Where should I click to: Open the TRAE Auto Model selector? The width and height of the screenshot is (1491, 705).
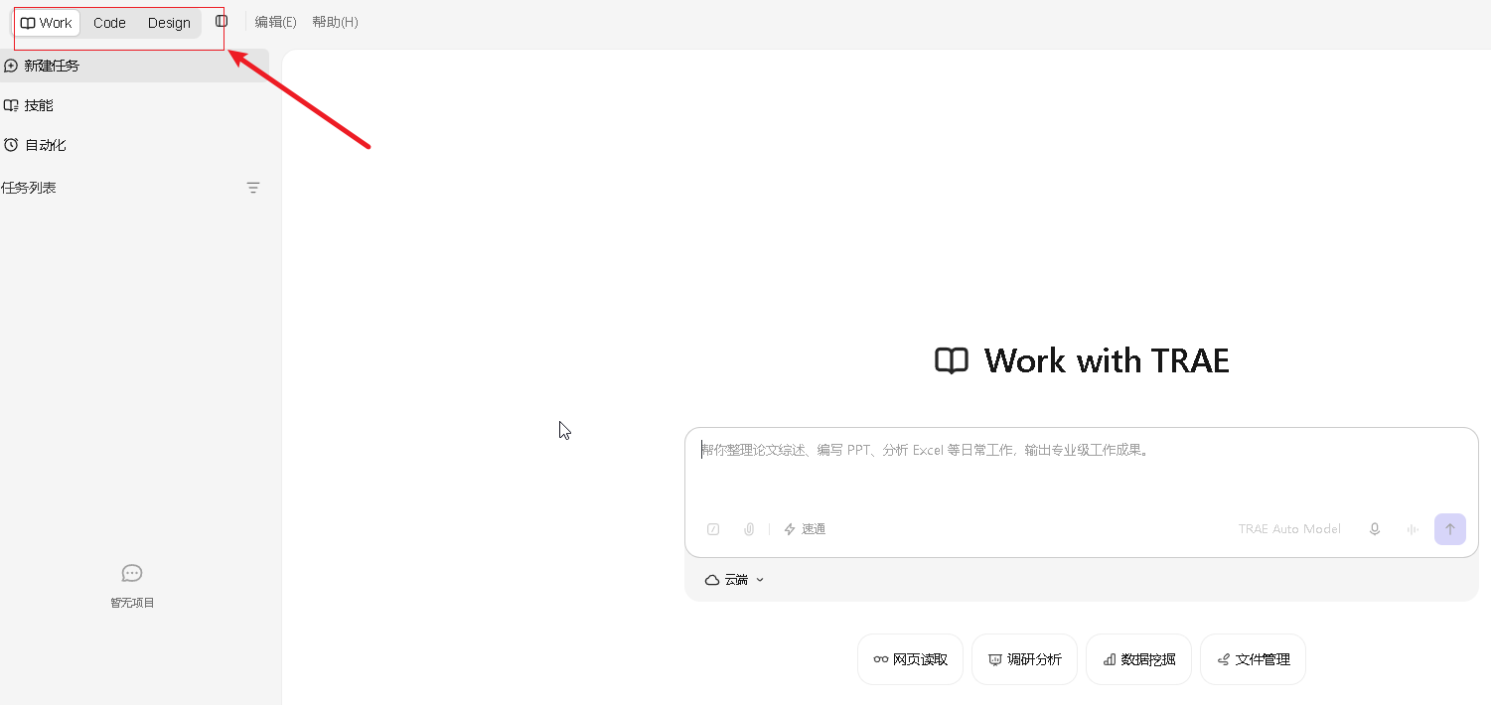click(x=1289, y=529)
